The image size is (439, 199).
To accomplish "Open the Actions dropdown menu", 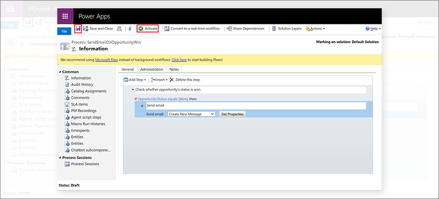I will coord(315,29).
